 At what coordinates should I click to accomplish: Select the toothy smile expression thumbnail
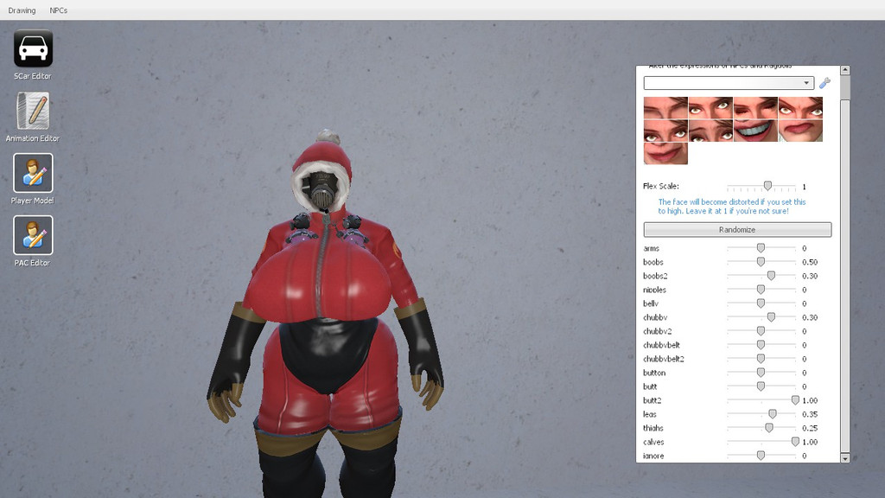[755, 131]
